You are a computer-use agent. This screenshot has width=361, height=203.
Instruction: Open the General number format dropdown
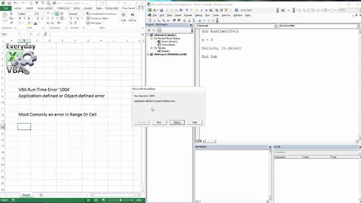tap(83, 14)
